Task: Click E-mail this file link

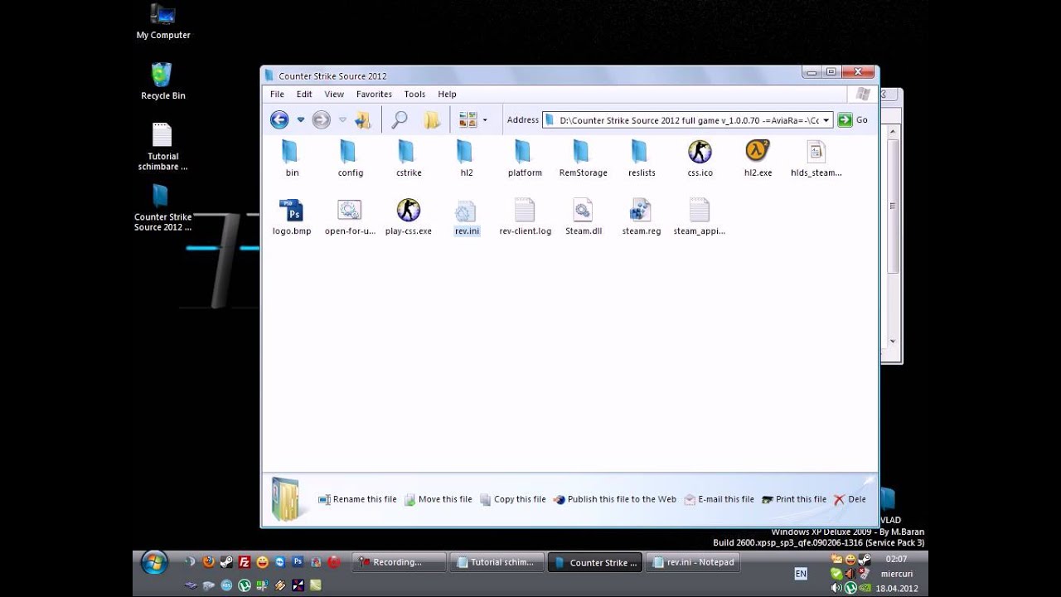Action: [x=719, y=499]
